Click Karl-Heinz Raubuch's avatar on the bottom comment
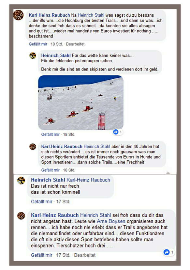 click(21, 216)
